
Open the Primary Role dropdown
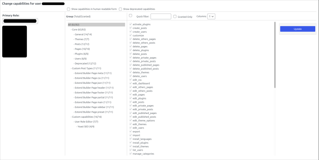pyautogui.click(x=20, y=21)
